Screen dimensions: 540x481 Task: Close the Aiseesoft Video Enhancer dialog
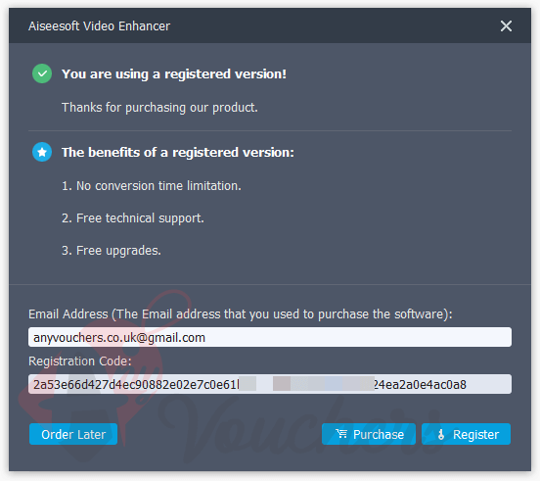tap(506, 25)
